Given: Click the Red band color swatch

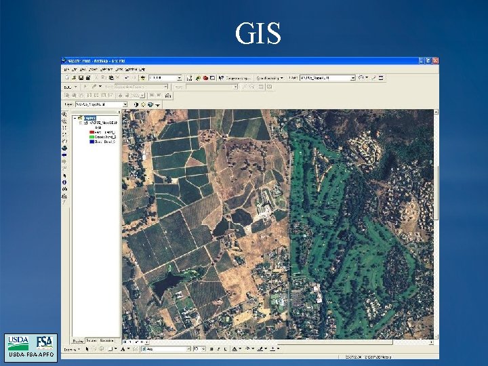Looking at the screenshot, I should pyautogui.click(x=91, y=132).
